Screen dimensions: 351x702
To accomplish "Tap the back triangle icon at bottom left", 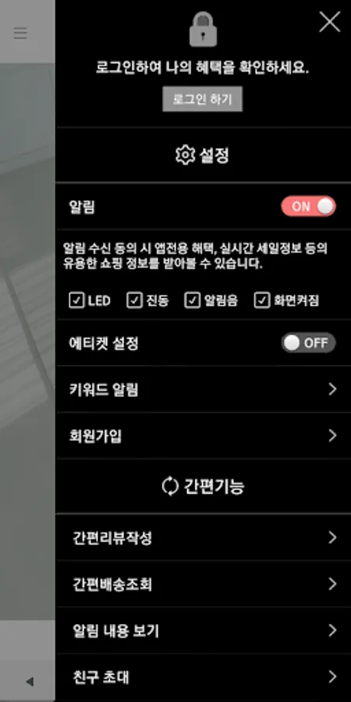I will tap(30, 682).
